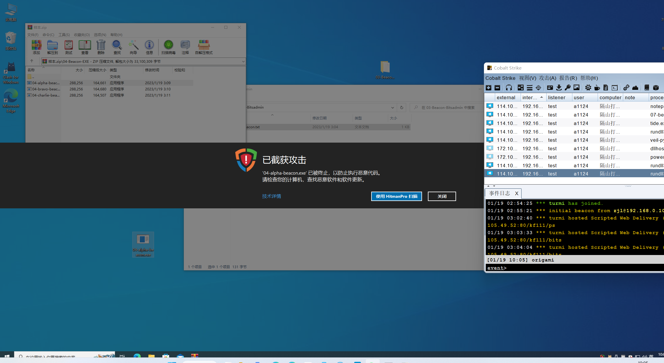The image size is (664, 363).
Task: Click the 解压到 extract-to icon in WinRAR
Action: click(53, 47)
